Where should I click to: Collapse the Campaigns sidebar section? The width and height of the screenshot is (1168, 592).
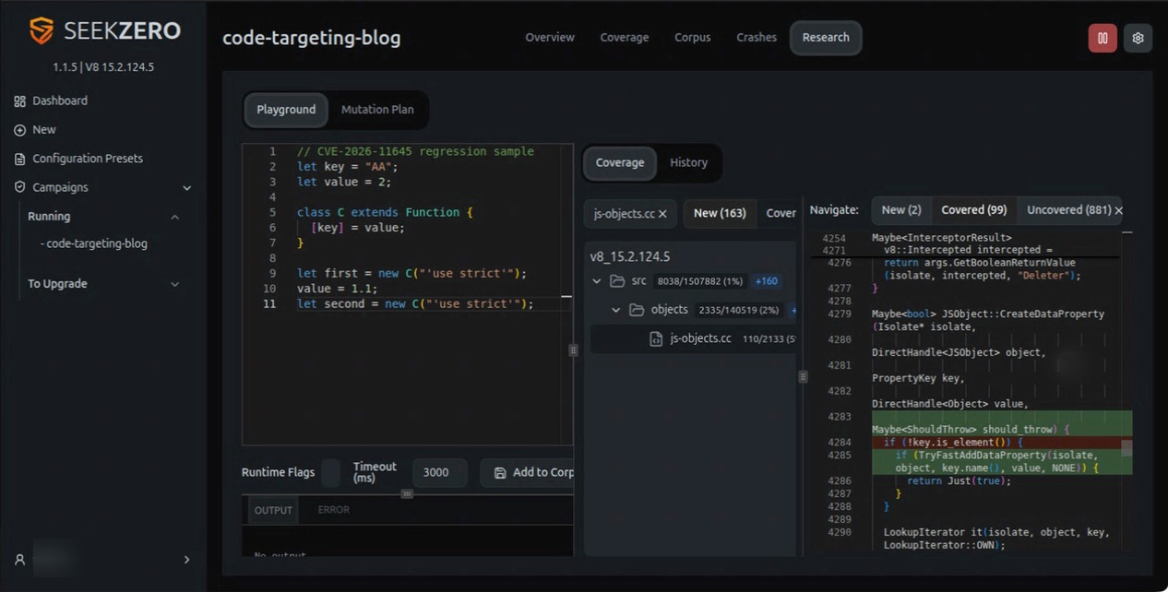pos(187,188)
